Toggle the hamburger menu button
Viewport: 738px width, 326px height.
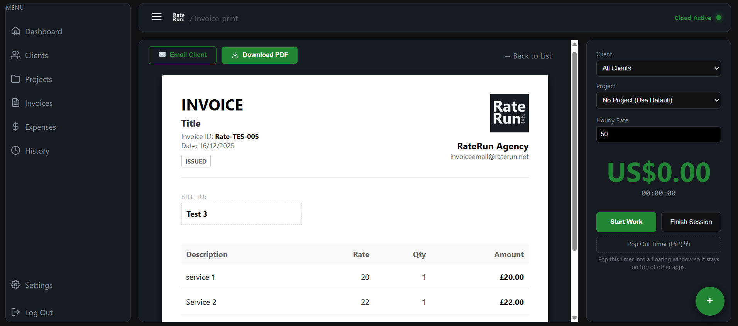[x=157, y=17]
